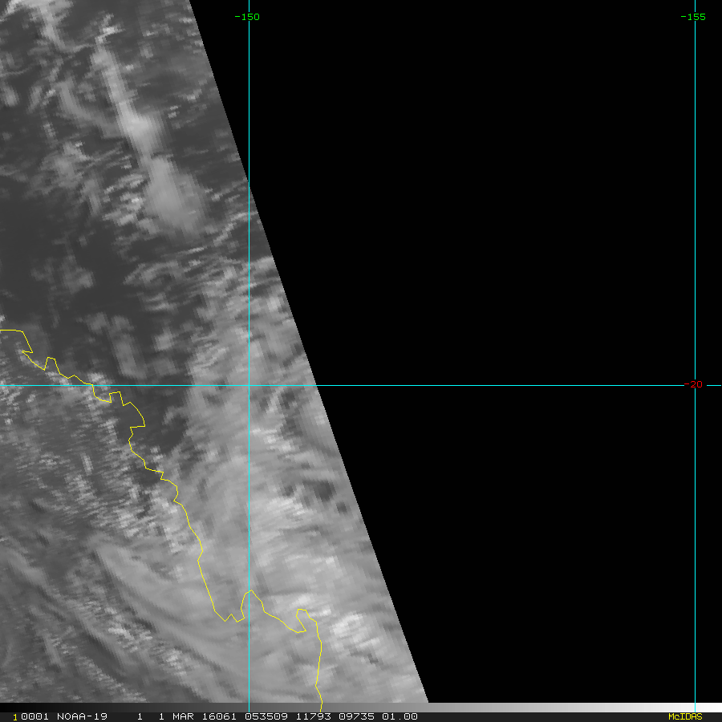
Task: Click the -150 longitude label
Action: tap(247, 17)
